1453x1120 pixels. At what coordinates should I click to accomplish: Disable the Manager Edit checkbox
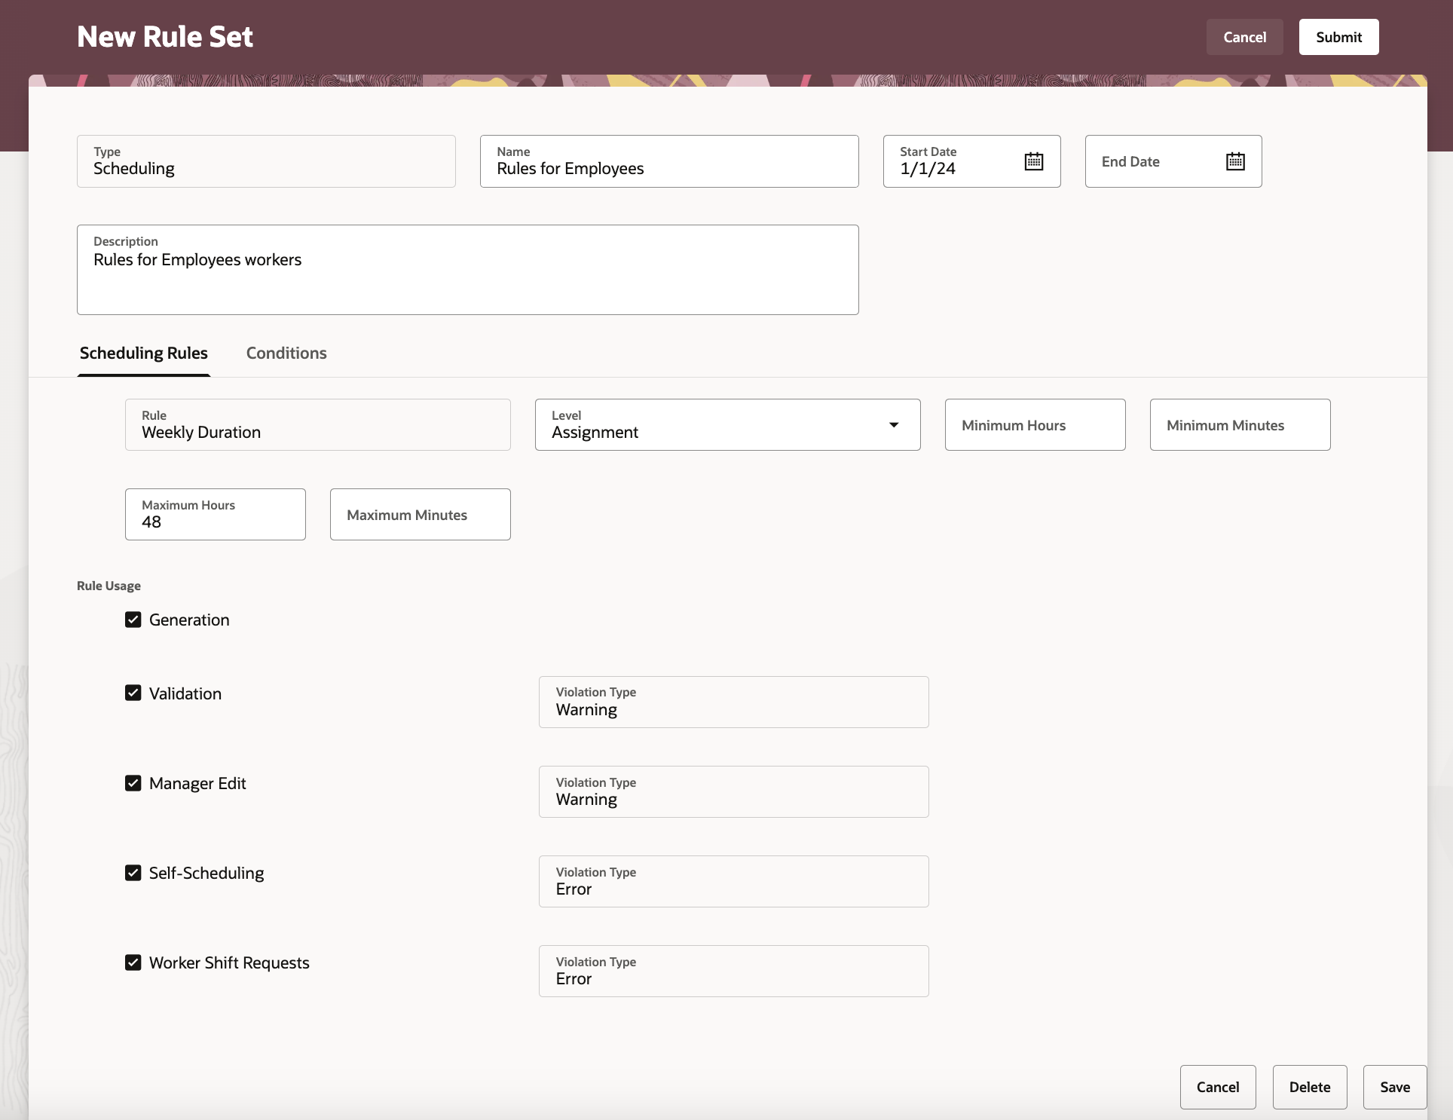click(x=133, y=783)
